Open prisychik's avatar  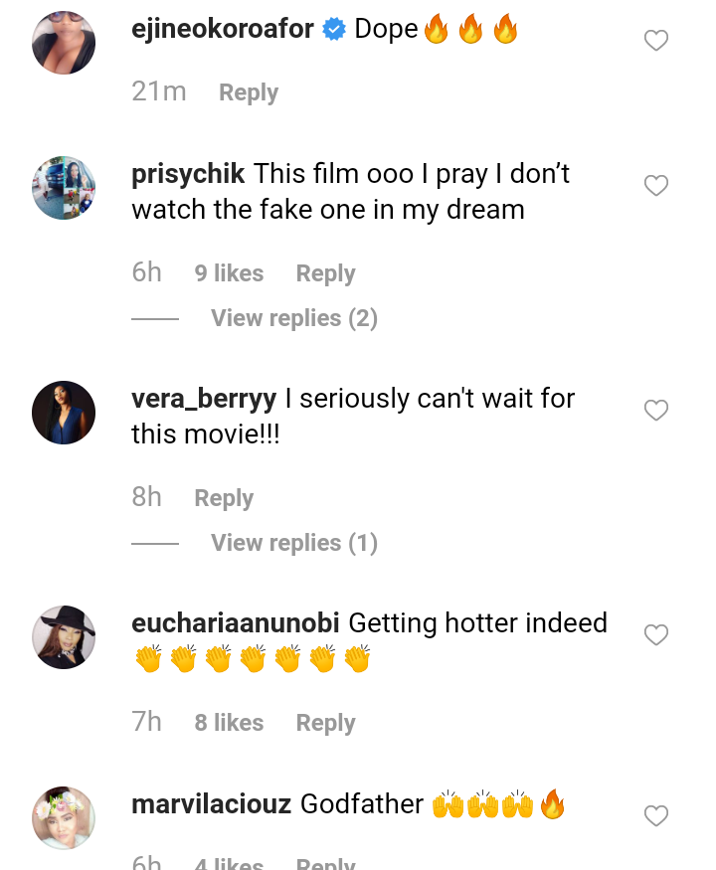tap(64, 187)
